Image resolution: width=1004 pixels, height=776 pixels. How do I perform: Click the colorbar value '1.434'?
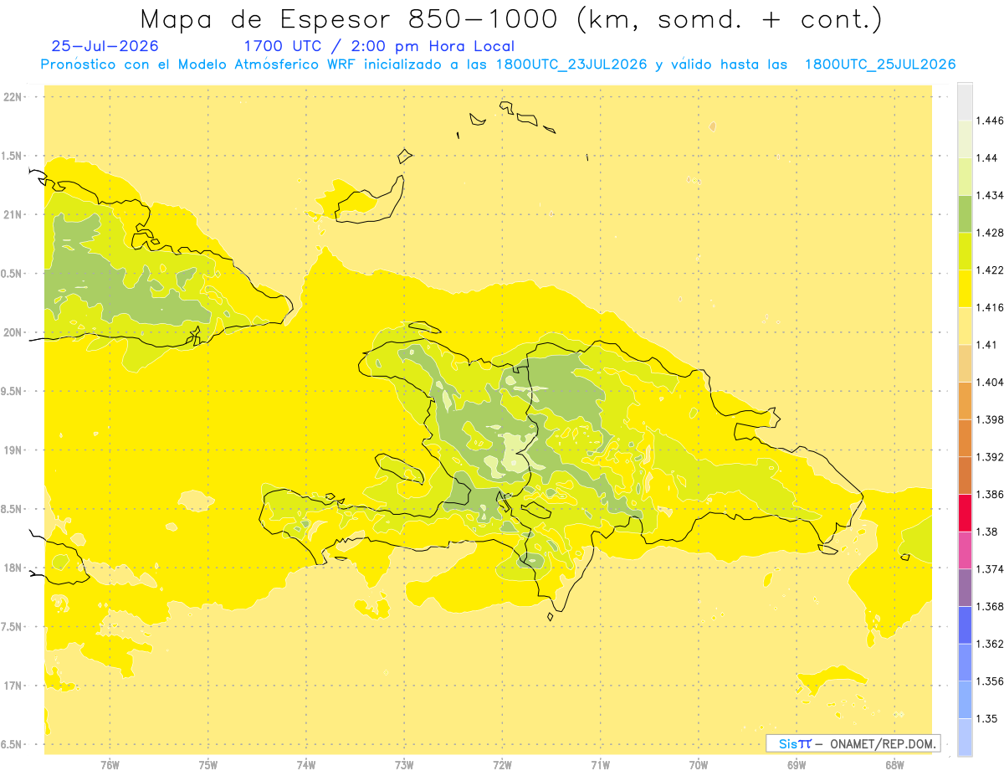pyautogui.click(x=991, y=195)
